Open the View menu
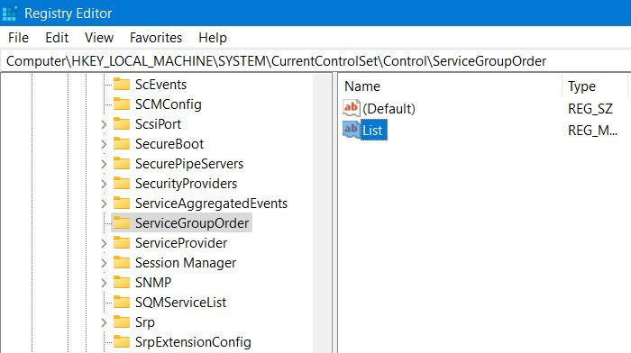 (99, 38)
